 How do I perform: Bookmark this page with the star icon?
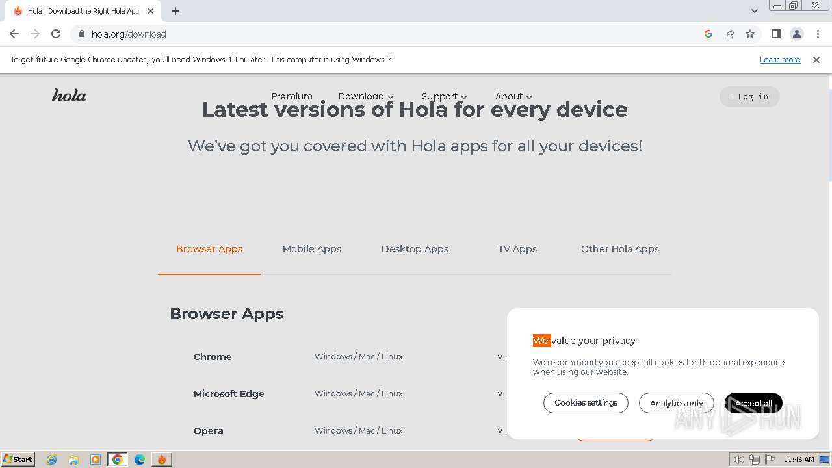pos(750,34)
